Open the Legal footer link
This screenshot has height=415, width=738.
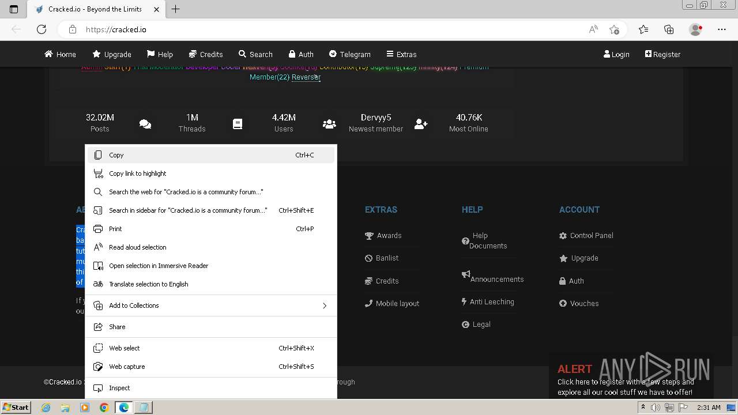coord(476,325)
